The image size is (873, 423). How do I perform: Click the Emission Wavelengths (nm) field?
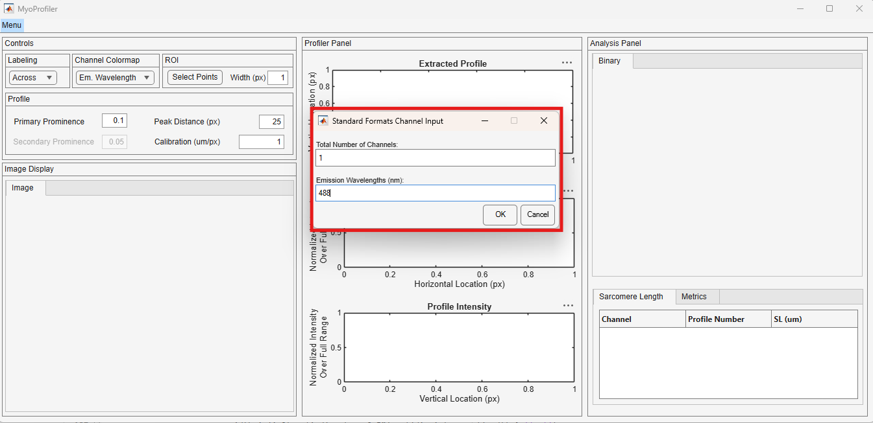(436, 193)
